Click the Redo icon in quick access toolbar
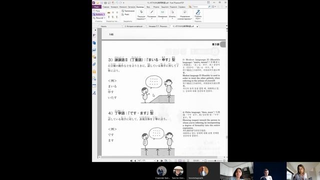 pyautogui.click(x=121, y=2)
